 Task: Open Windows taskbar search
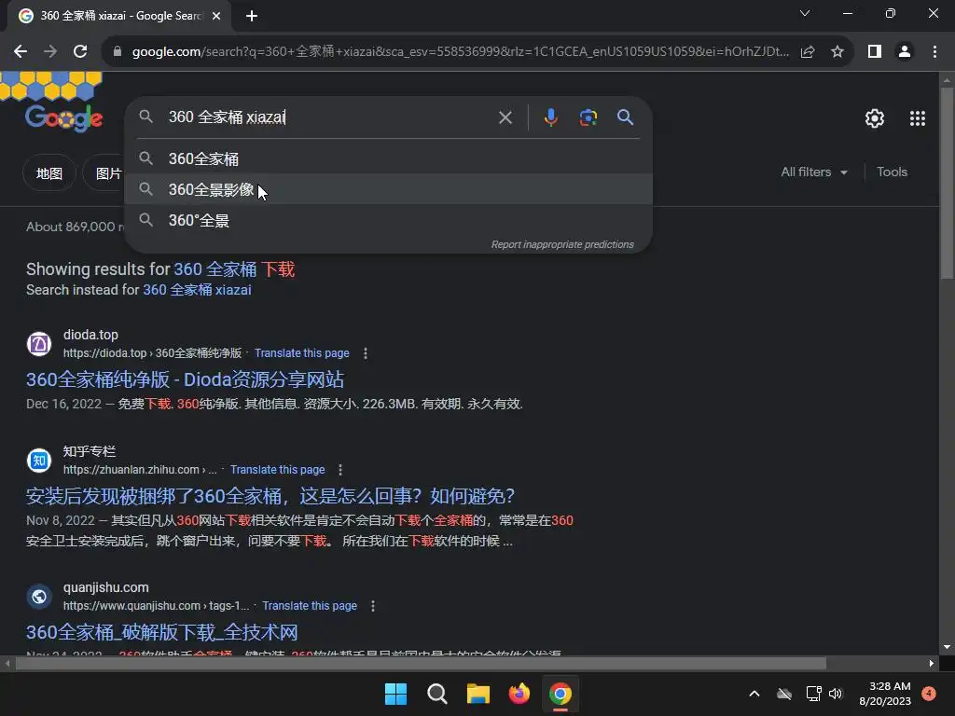pyautogui.click(x=436, y=694)
